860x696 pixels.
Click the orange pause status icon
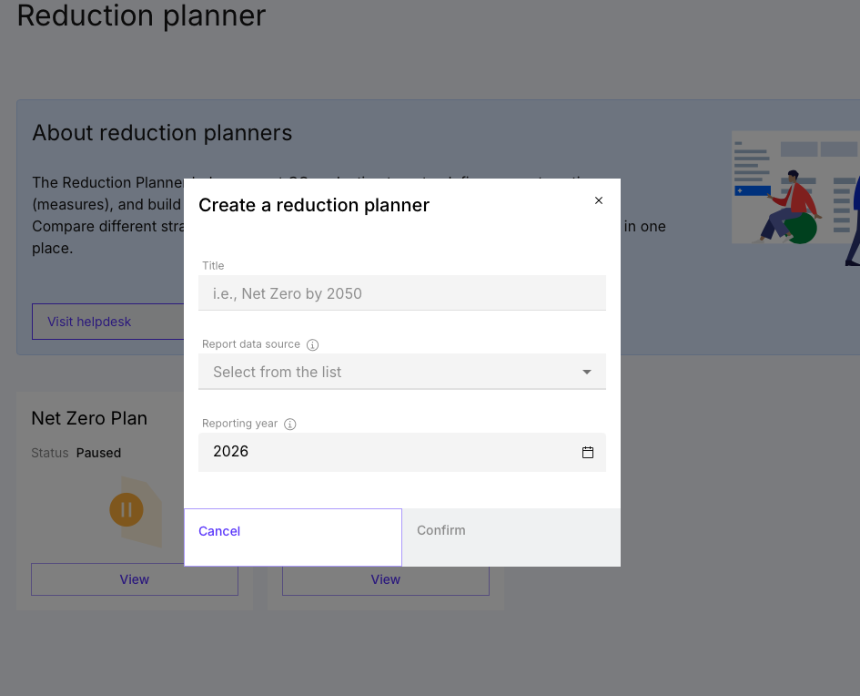click(x=126, y=509)
